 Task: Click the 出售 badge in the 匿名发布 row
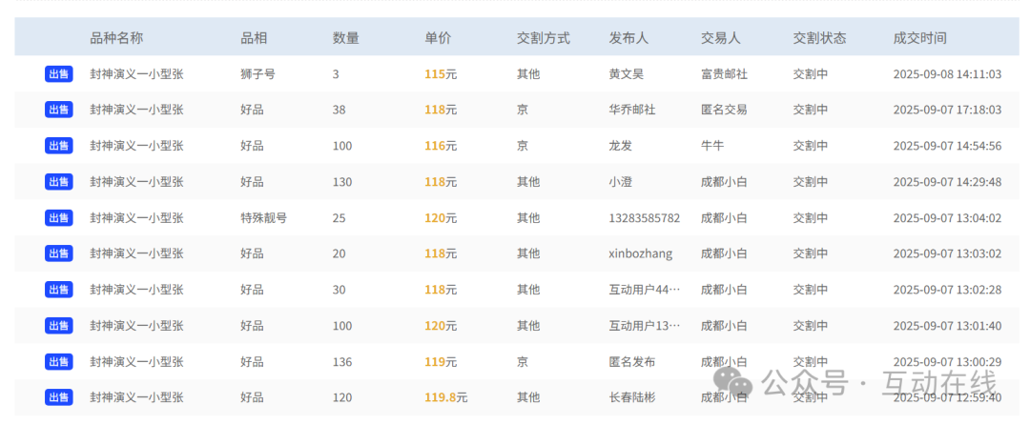[58, 362]
